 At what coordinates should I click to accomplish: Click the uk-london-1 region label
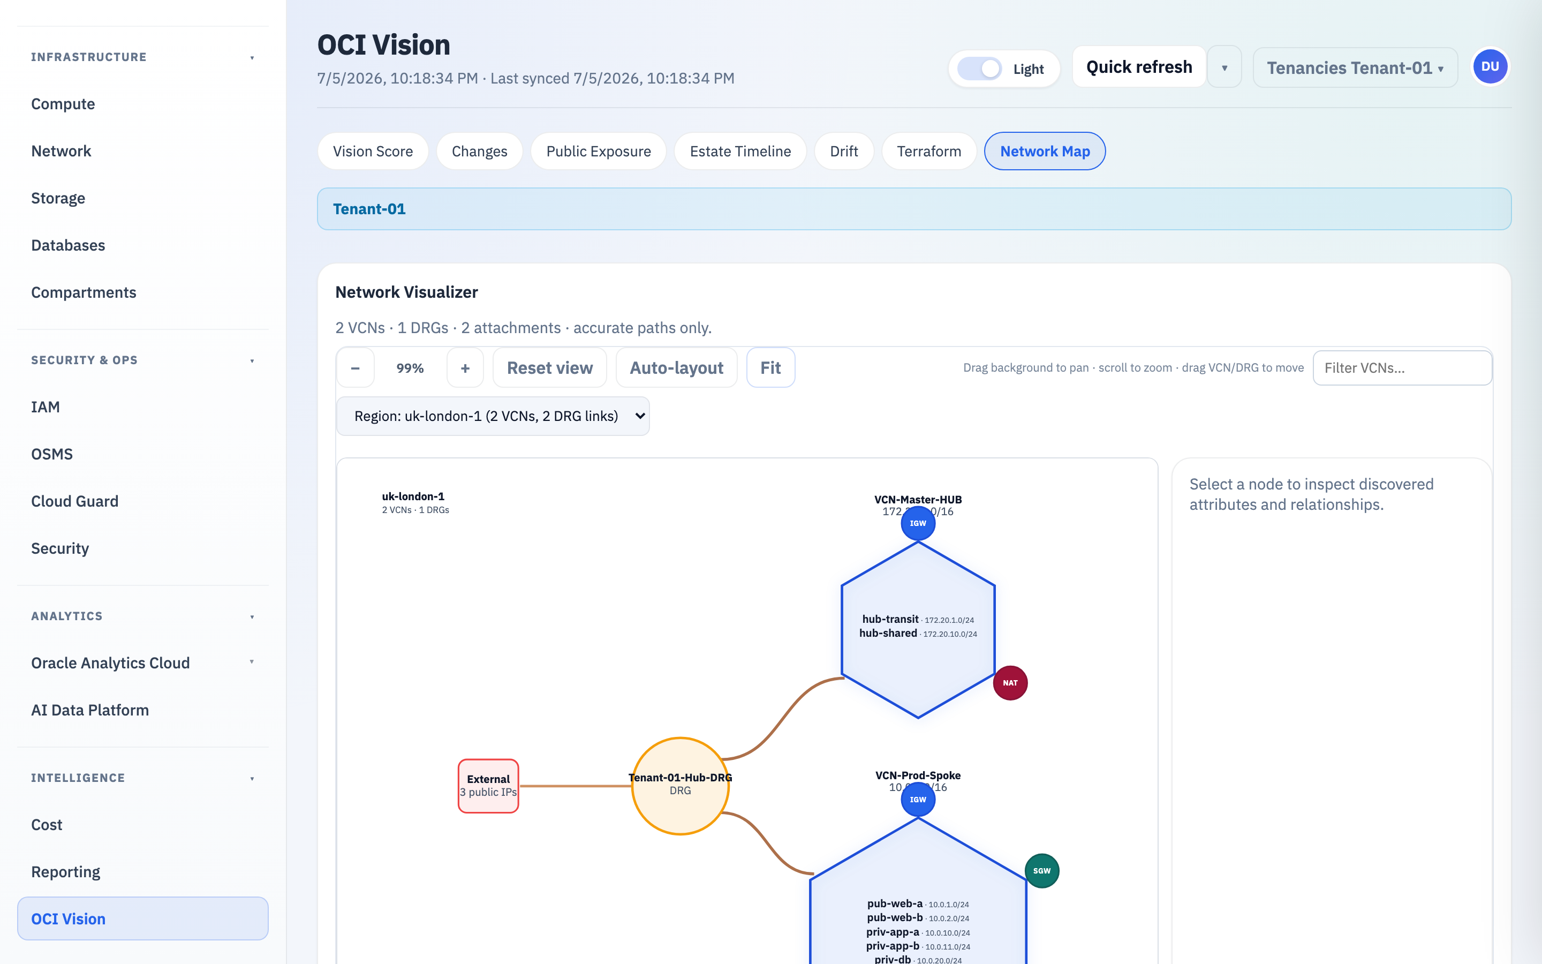[x=413, y=496]
